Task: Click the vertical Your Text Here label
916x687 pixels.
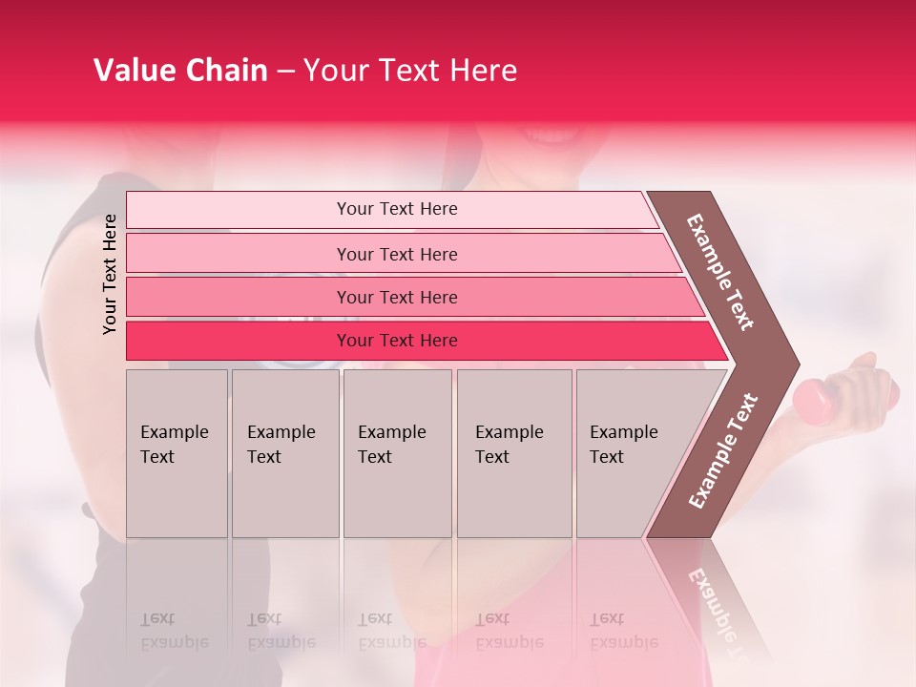Action: pyautogui.click(x=109, y=274)
